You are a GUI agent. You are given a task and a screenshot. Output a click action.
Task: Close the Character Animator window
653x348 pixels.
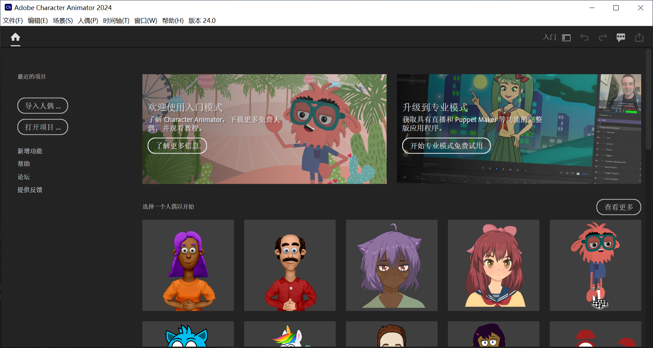[640, 8]
